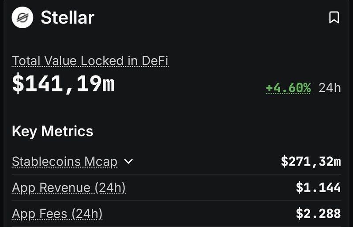Click divider line below Stablecoins Mcap row
353x227 pixels.
(x=176, y=174)
